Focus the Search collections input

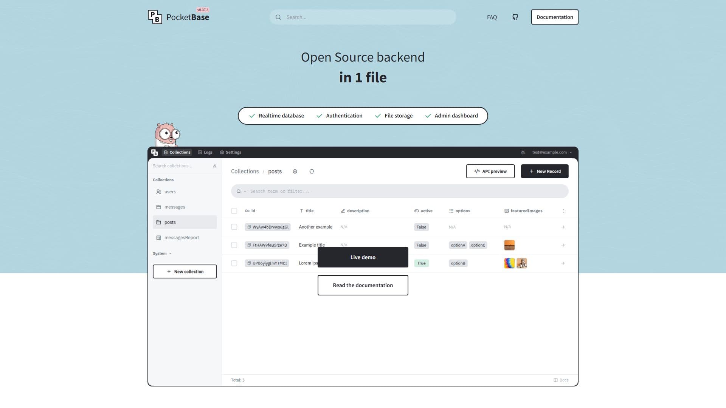181,166
